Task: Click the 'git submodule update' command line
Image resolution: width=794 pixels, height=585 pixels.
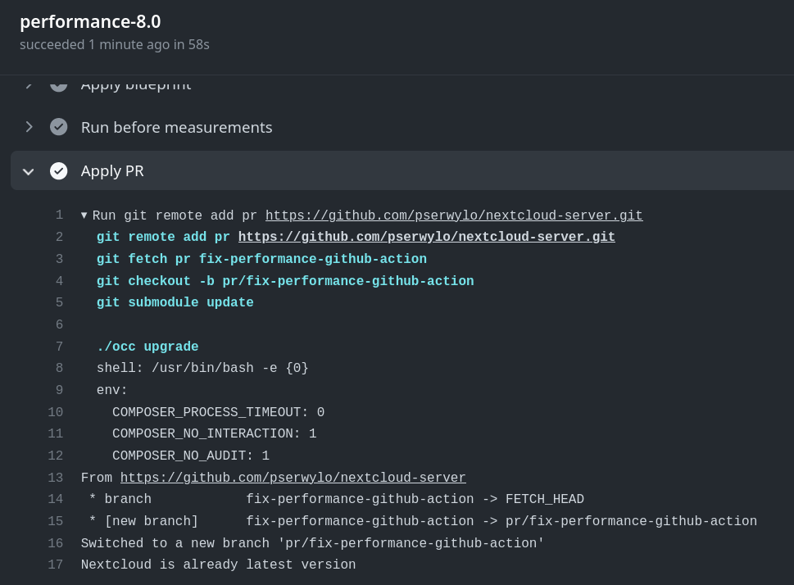Action: (175, 302)
